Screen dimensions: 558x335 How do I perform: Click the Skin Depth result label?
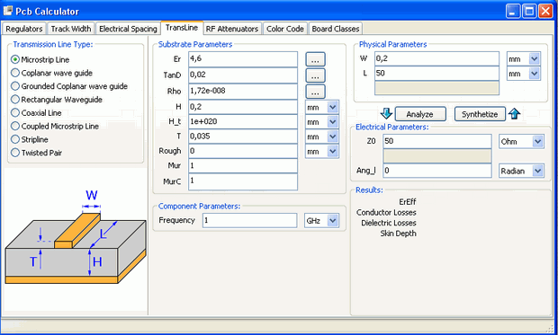pos(398,234)
